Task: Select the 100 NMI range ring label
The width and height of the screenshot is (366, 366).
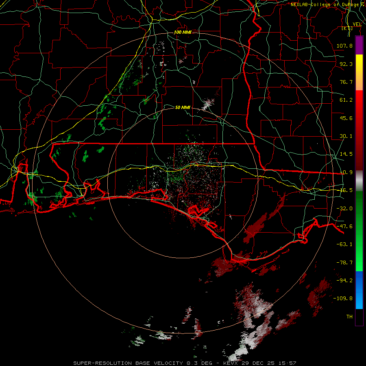Action: tap(183, 32)
